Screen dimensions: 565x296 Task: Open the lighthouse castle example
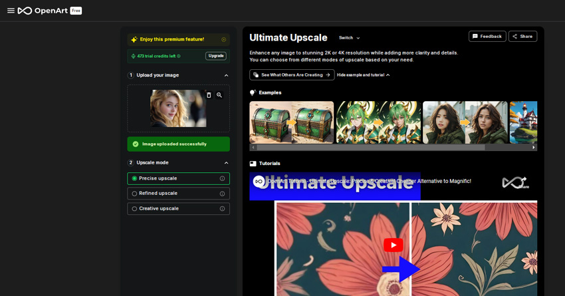[x=524, y=122]
